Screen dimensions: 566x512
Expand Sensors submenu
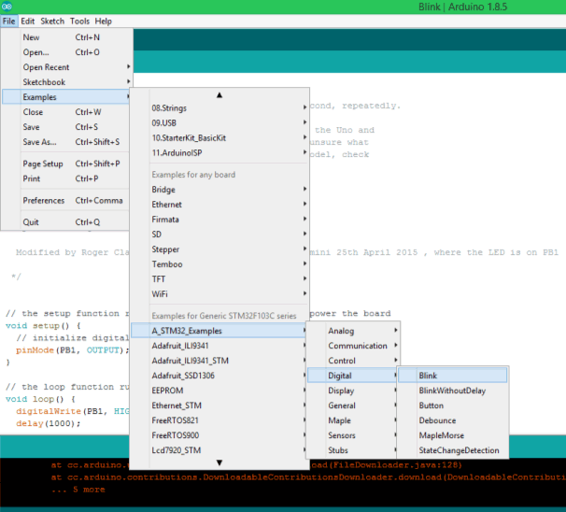tap(353, 435)
